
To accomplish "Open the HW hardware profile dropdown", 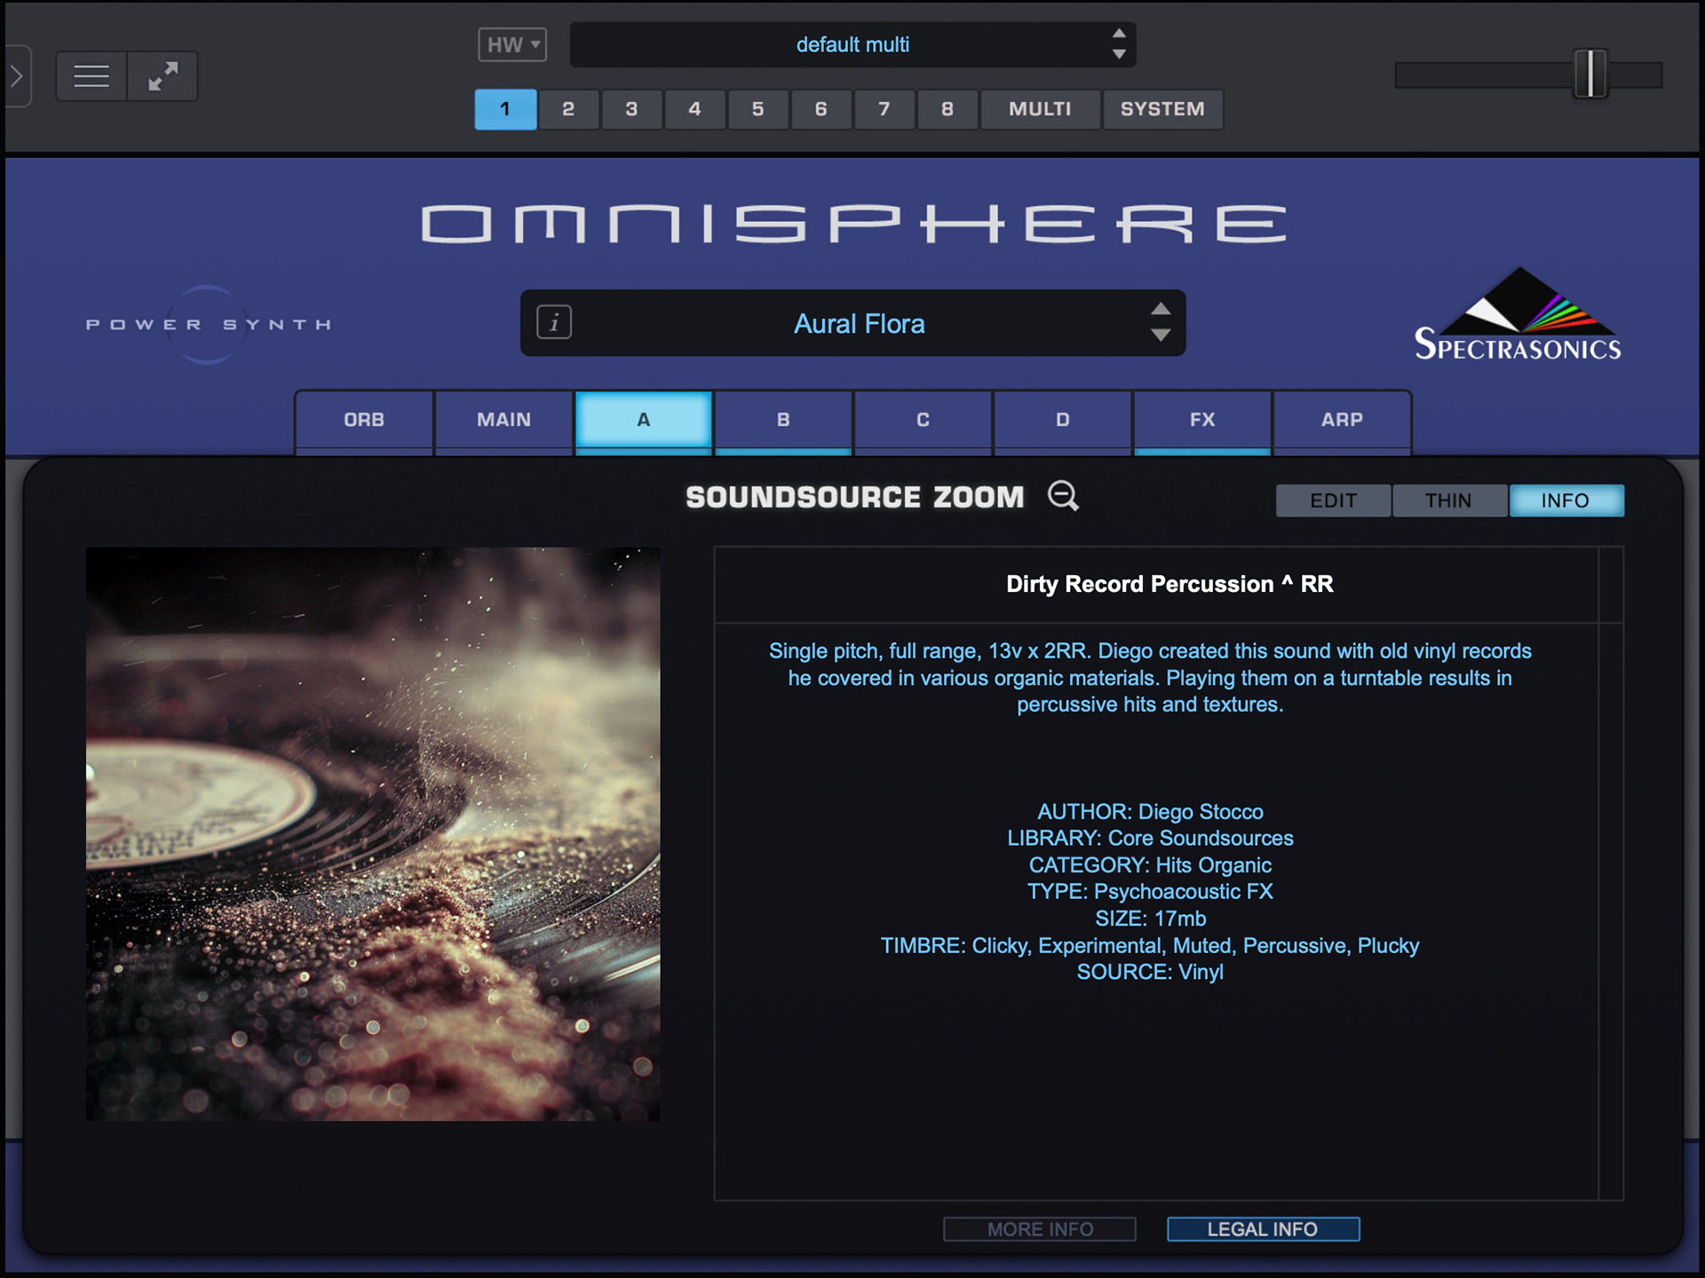I will pos(512,44).
